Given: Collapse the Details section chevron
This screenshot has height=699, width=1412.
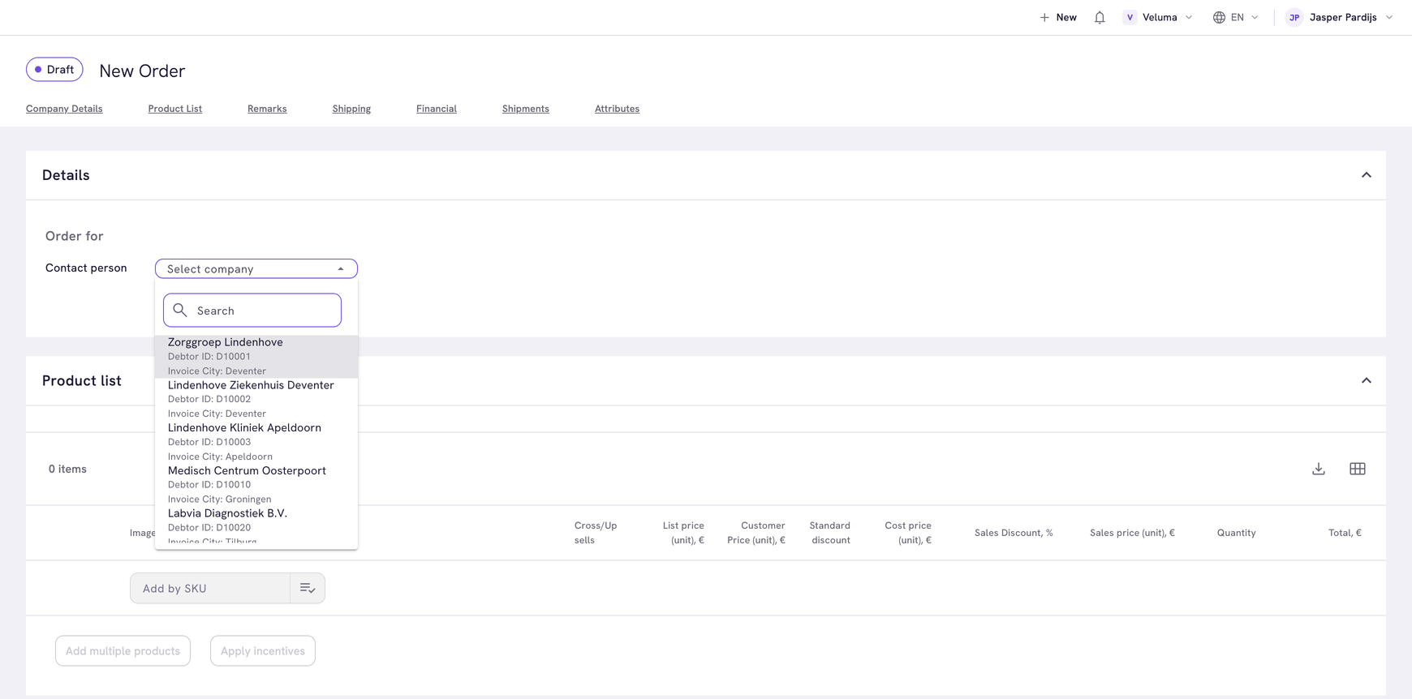Looking at the screenshot, I should click(x=1367, y=175).
